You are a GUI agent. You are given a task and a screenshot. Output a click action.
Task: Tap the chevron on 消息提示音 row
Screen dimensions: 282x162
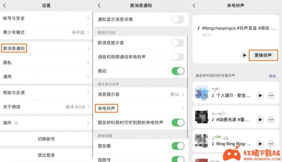pyautogui.click(x=183, y=94)
